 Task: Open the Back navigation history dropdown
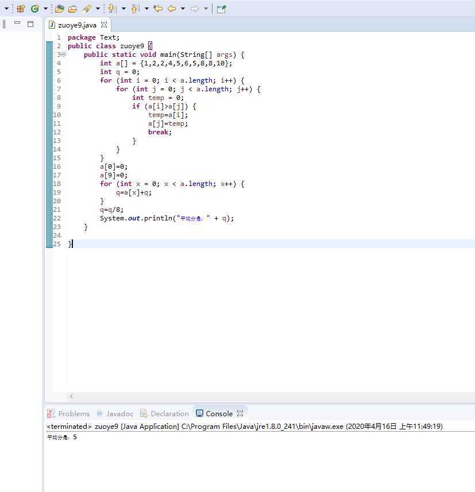click(x=183, y=9)
